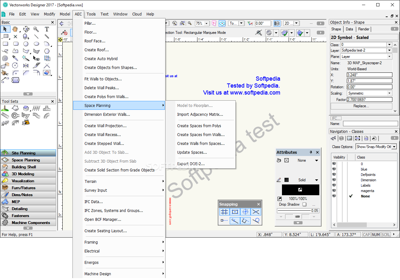Select the Polyline tool
The width and height of the screenshot is (400, 280).
coord(16,51)
